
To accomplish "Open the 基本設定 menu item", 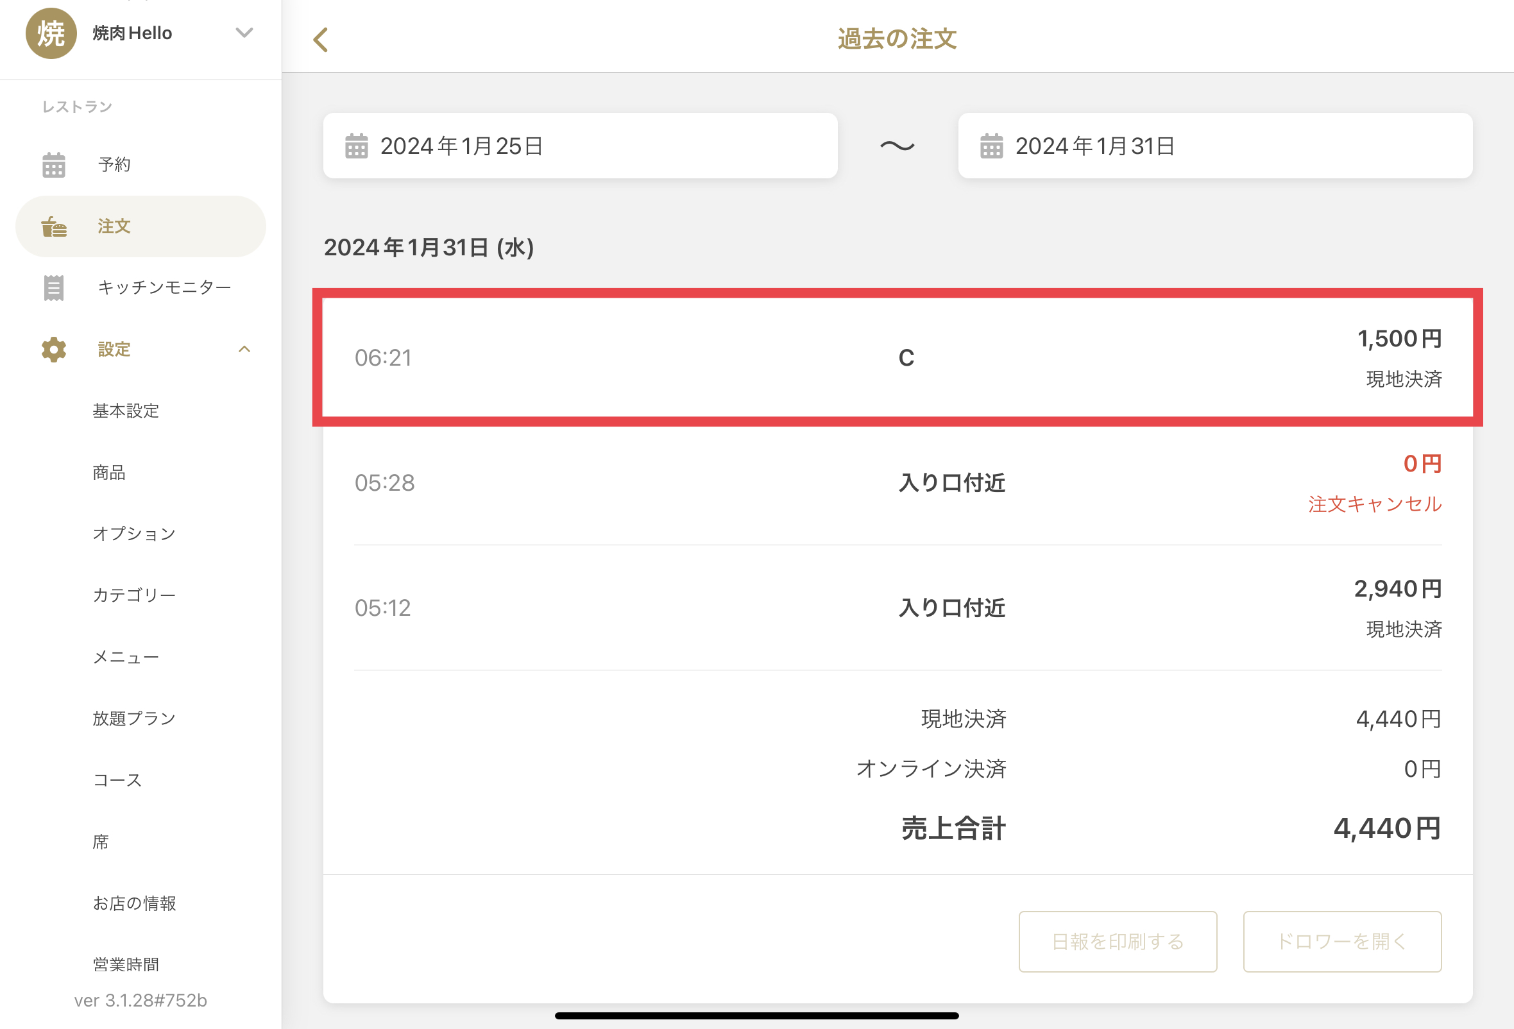I will coord(126,411).
